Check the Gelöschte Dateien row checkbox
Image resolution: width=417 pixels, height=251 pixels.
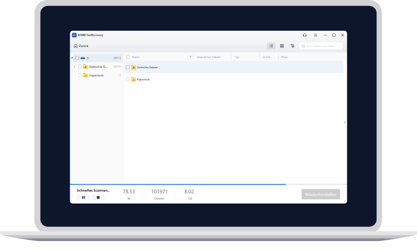128,67
